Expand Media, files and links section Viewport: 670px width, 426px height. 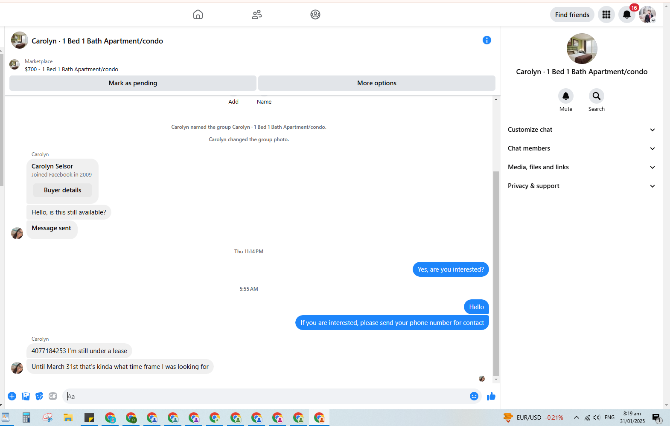click(x=581, y=167)
